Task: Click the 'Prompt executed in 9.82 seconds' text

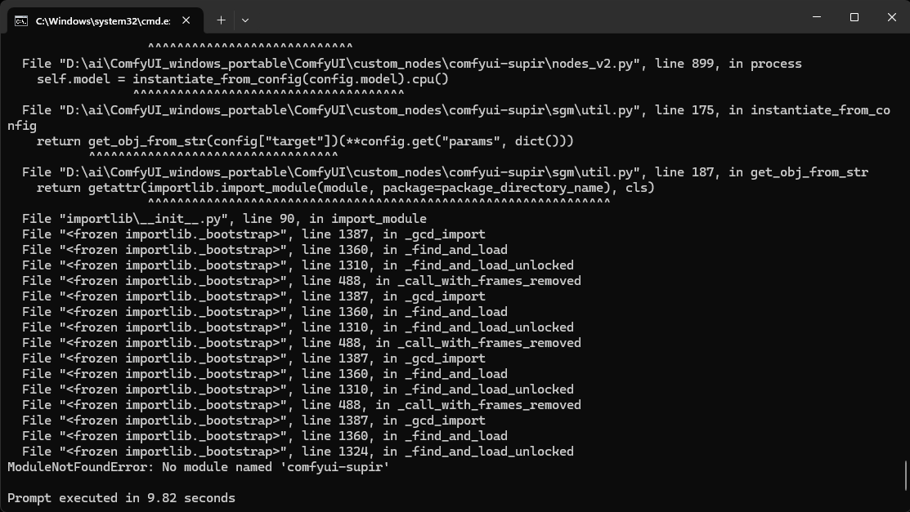Action: [x=121, y=498]
